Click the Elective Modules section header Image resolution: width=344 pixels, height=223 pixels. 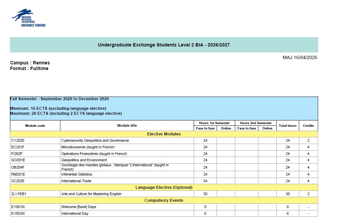pyautogui.click(x=164, y=134)
